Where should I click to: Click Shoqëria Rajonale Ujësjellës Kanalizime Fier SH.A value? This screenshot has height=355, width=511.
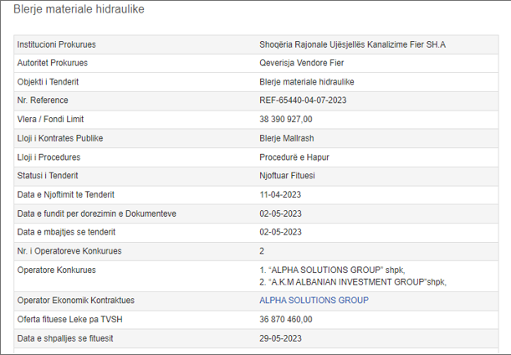tap(353, 44)
